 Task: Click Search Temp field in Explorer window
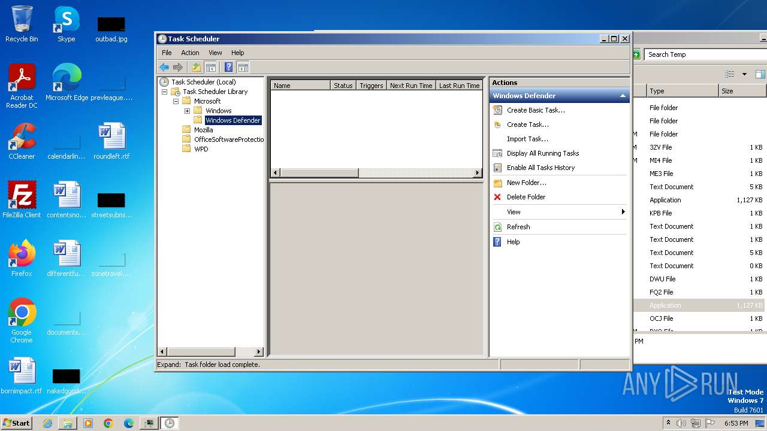(705, 54)
